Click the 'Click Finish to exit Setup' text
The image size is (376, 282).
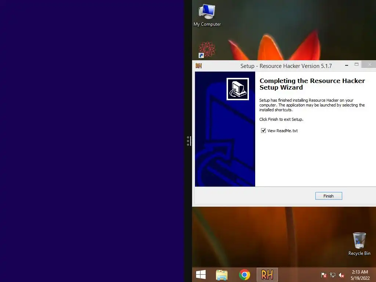[x=281, y=119]
